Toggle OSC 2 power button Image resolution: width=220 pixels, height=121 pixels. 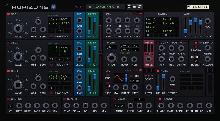8,43
